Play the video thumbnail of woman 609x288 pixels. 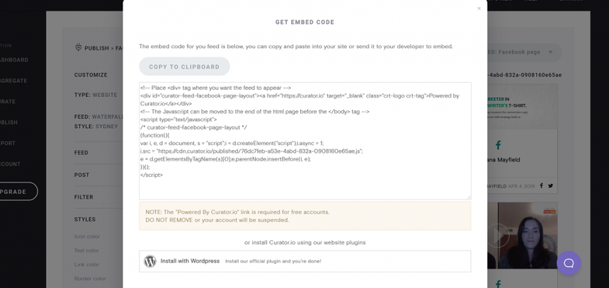(x=499, y=235)
